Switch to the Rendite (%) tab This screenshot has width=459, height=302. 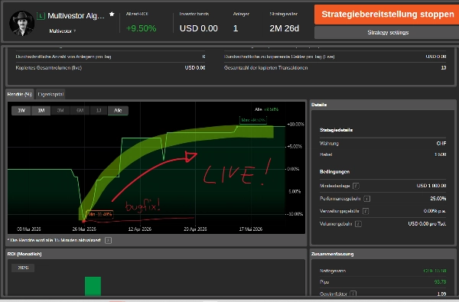tap(20, 94)
